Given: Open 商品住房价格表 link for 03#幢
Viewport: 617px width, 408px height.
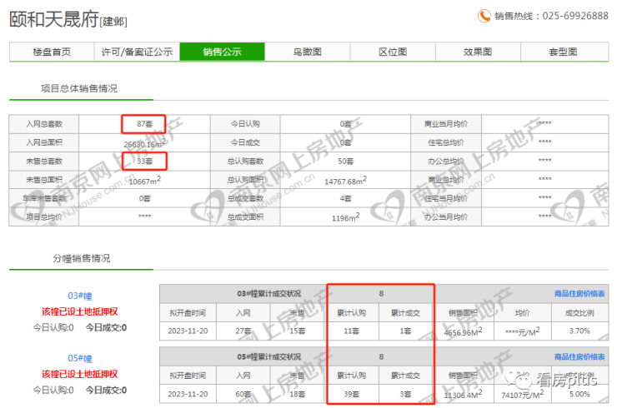Looking at the screenshot, I should [579, 294].
